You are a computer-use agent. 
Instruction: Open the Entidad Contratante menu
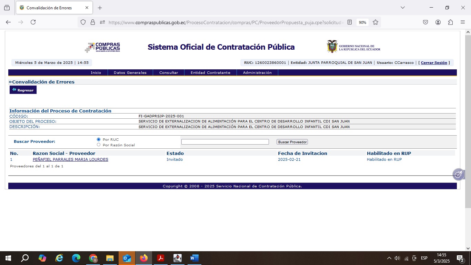point(210,73)
